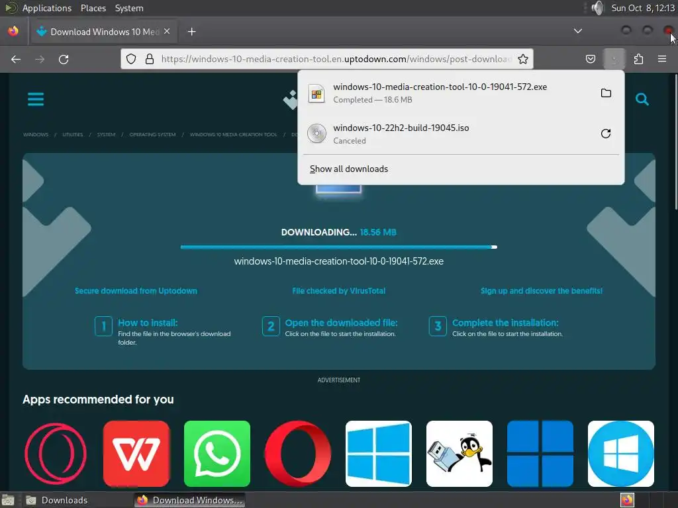Open the System menu
The height and width of the screenshot is (508, 678).
129,8
